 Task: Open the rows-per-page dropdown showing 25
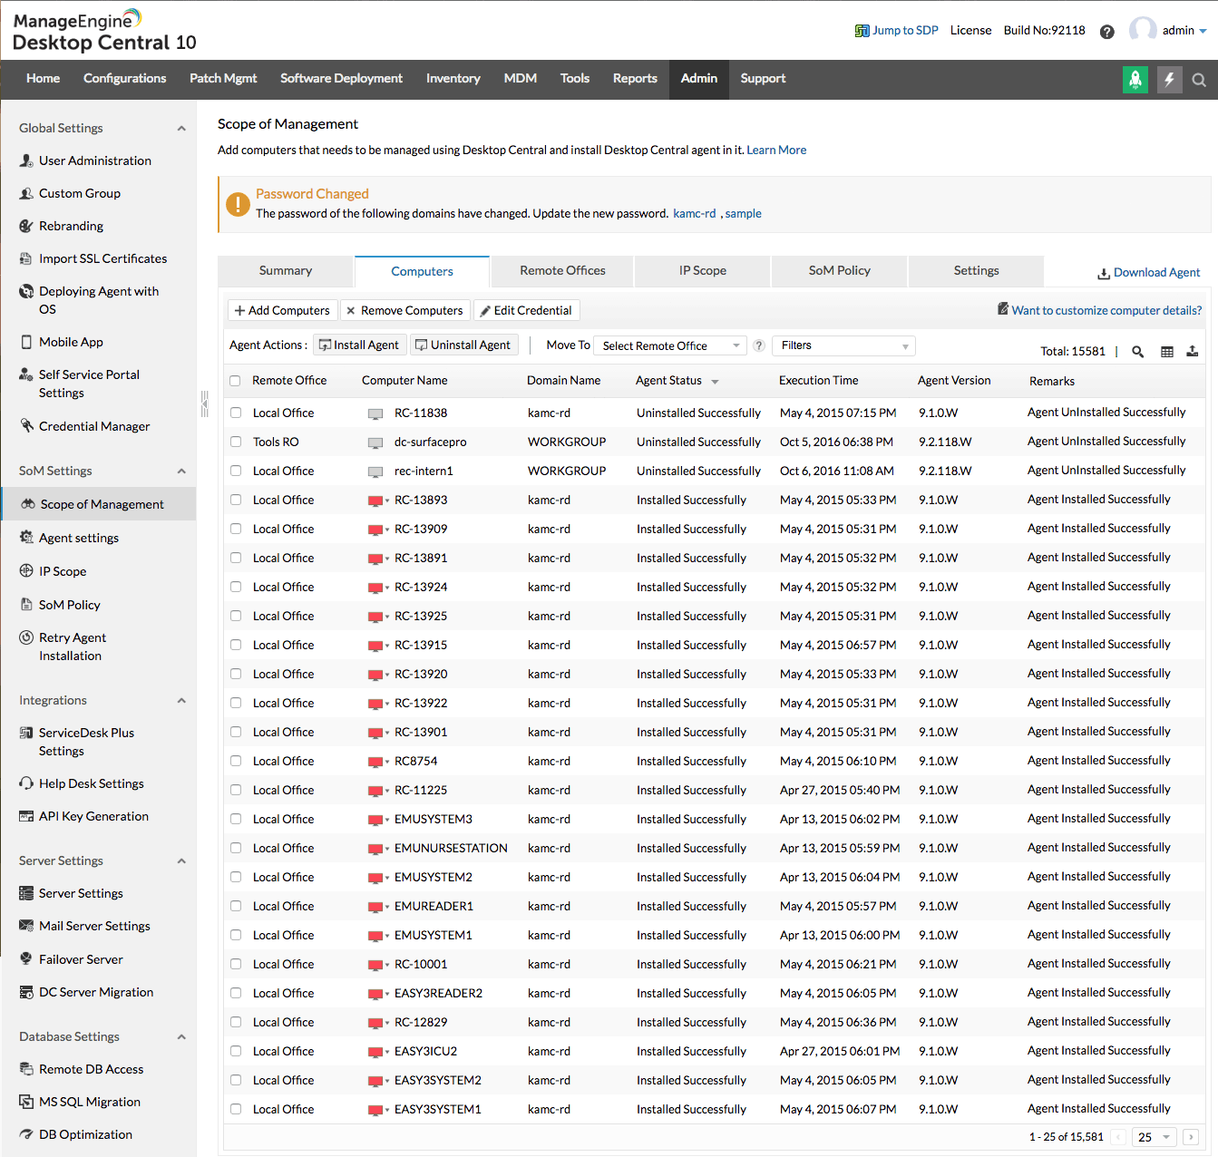click(x=1154, y=1137)
